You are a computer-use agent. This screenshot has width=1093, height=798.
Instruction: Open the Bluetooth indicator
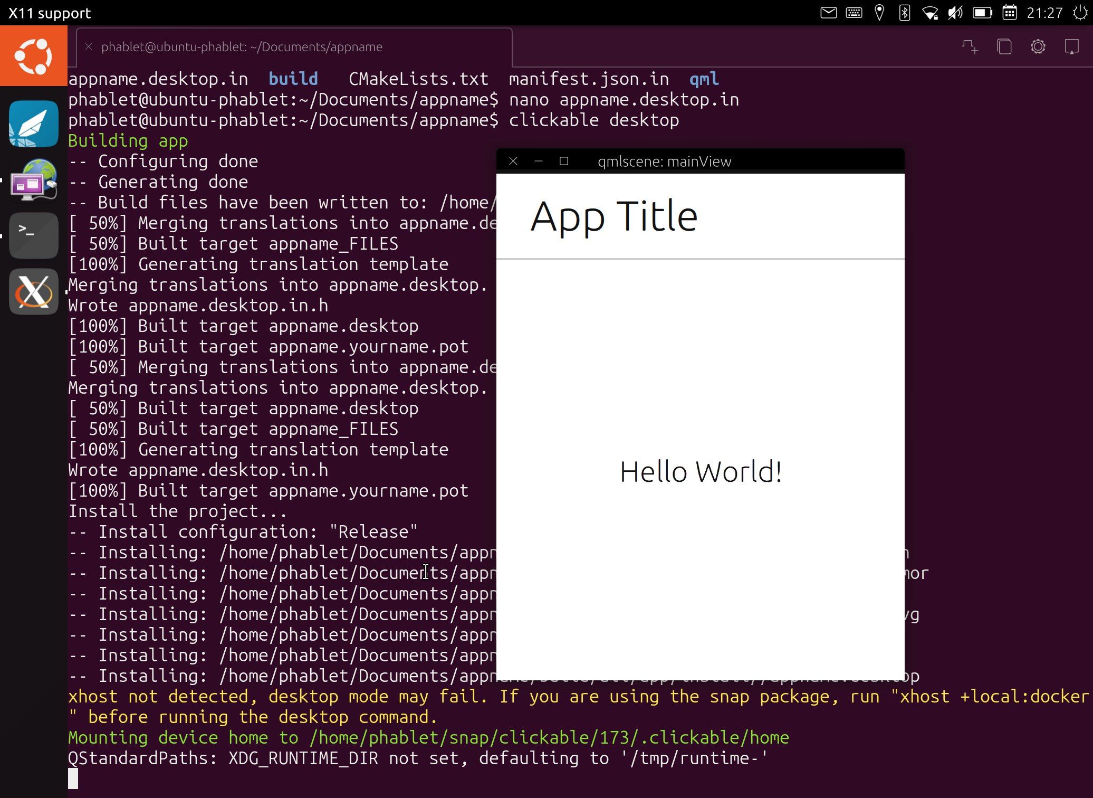click(904, 13)
